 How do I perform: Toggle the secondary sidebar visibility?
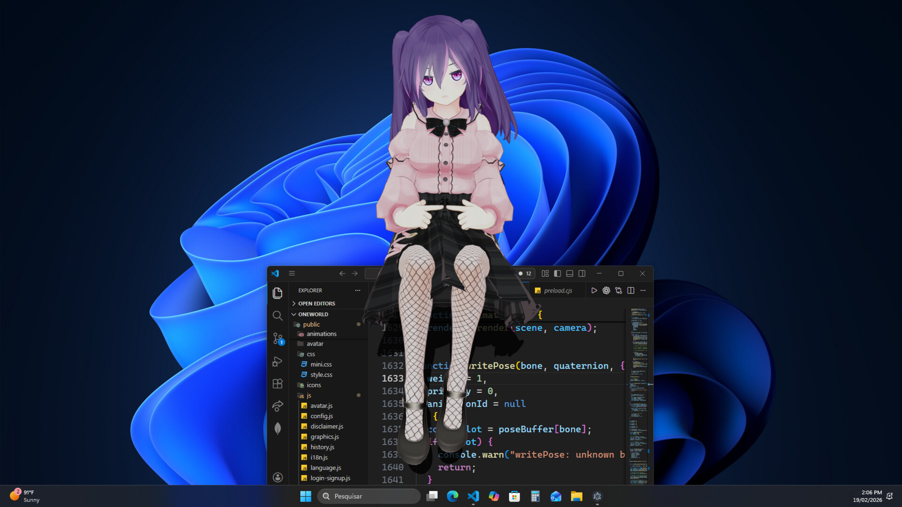click(582, 274)
